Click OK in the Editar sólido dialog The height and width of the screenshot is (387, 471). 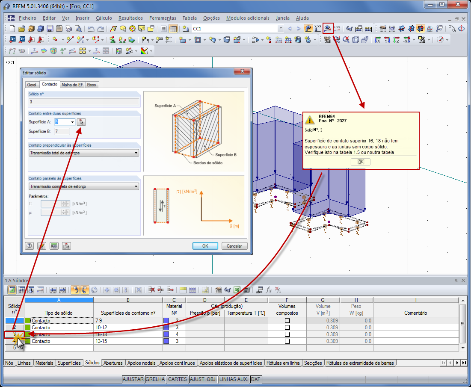tap(205, 246)
